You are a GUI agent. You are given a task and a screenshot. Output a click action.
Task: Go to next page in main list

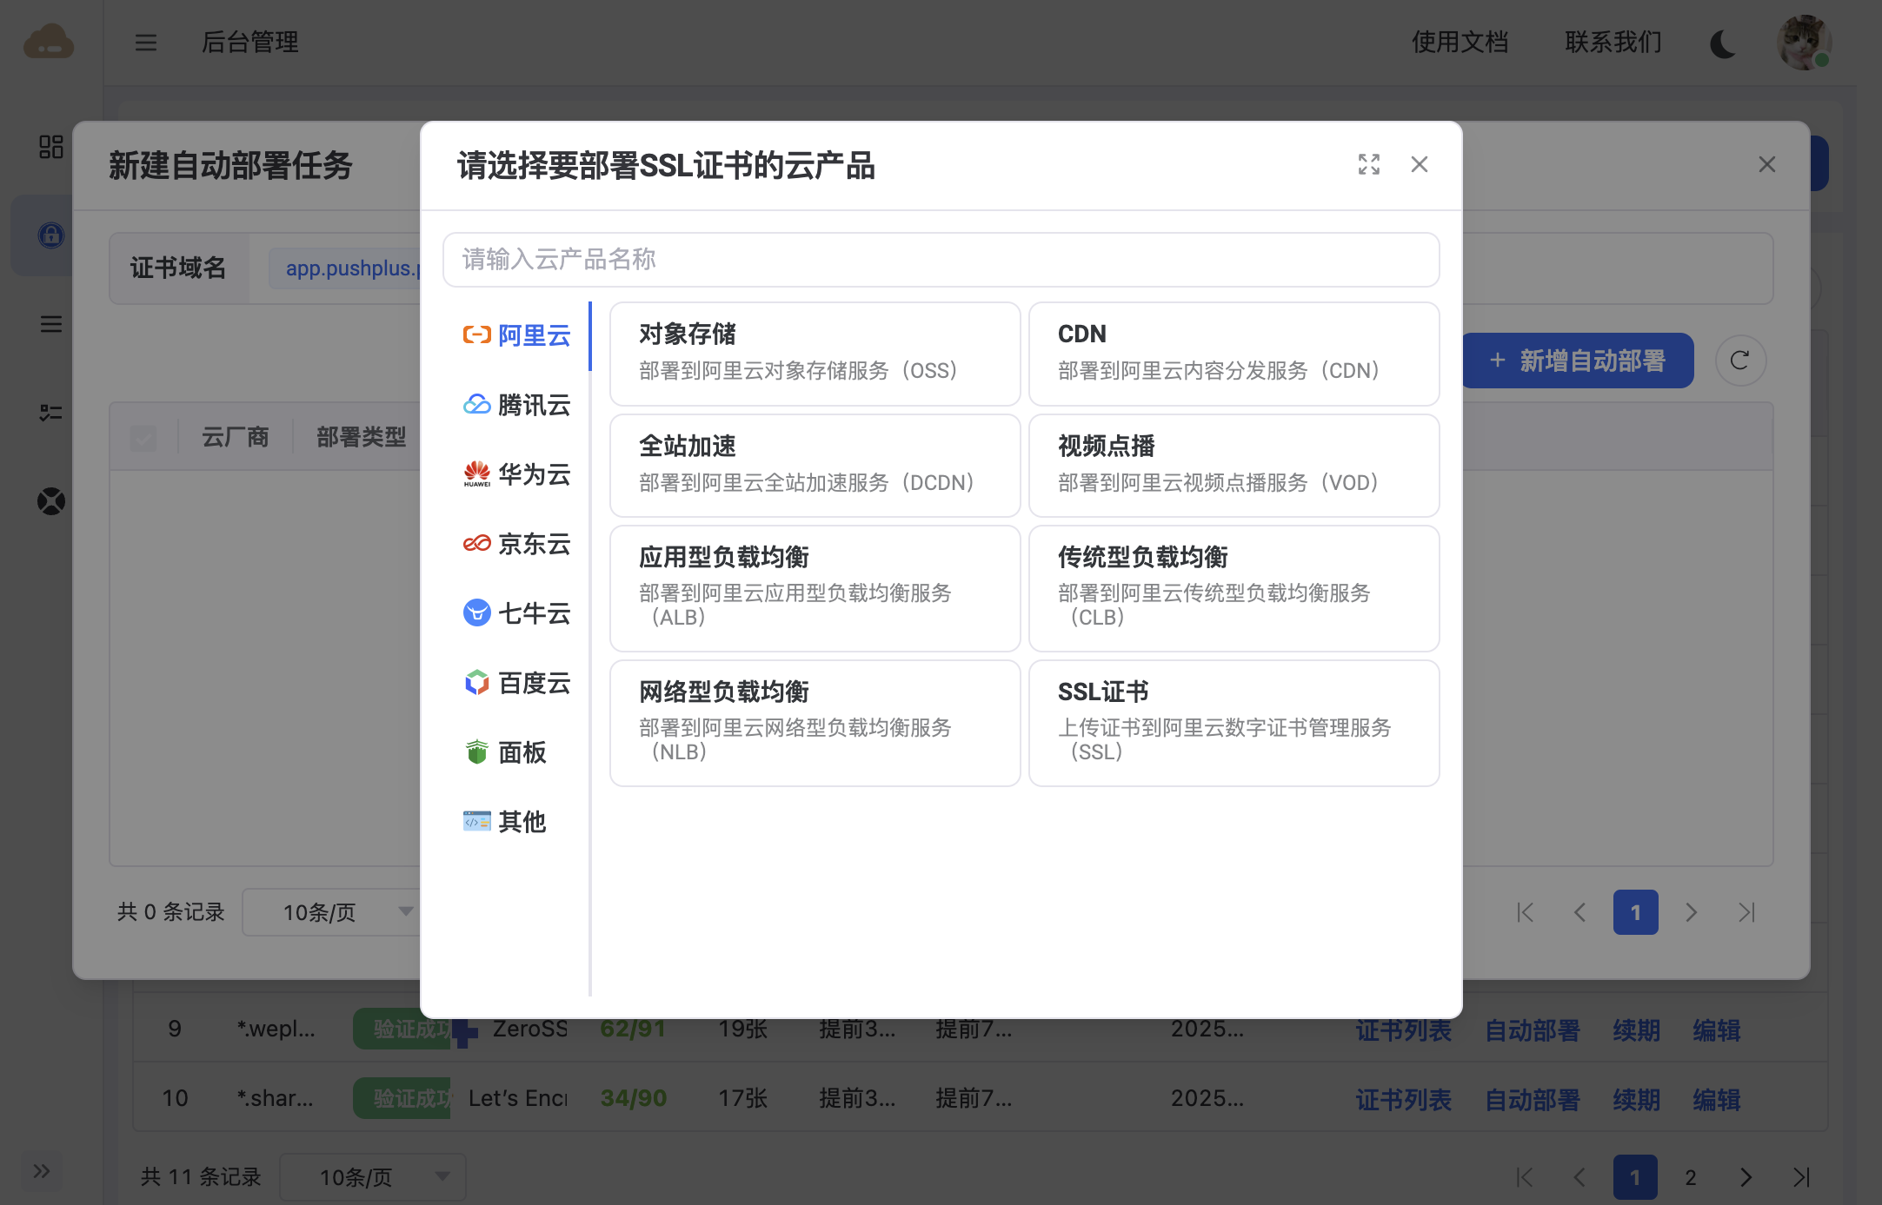pyautogui.click(x=1746, y=1177)
